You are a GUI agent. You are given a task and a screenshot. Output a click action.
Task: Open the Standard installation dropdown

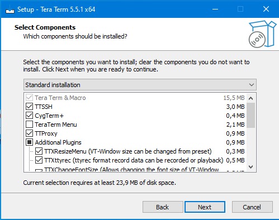tap(140, 85)
